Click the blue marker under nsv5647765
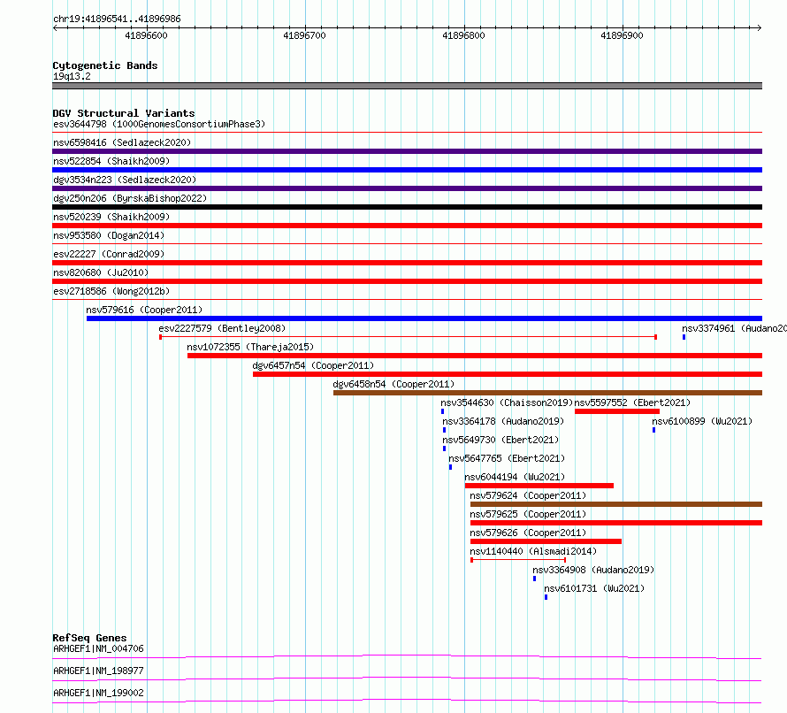Viewport: 787px width, 713px height. click(x=450, y=467)
